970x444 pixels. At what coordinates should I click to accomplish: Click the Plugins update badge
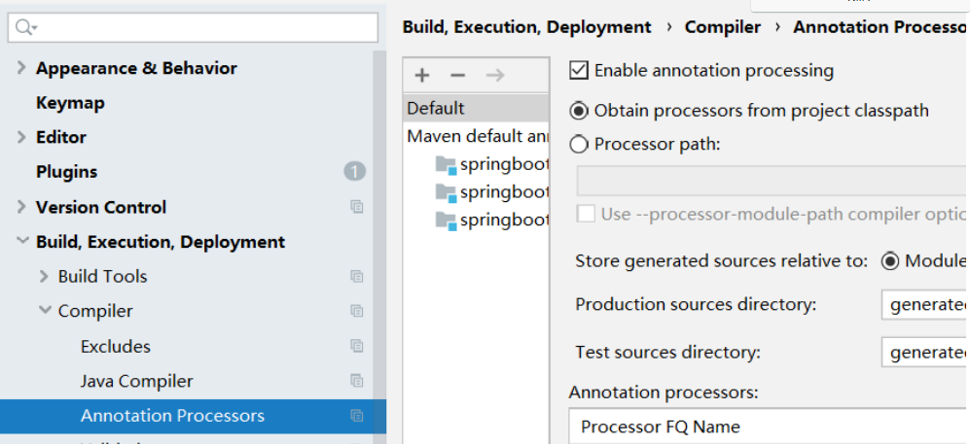pyautogui.click(x=354, y=172)
